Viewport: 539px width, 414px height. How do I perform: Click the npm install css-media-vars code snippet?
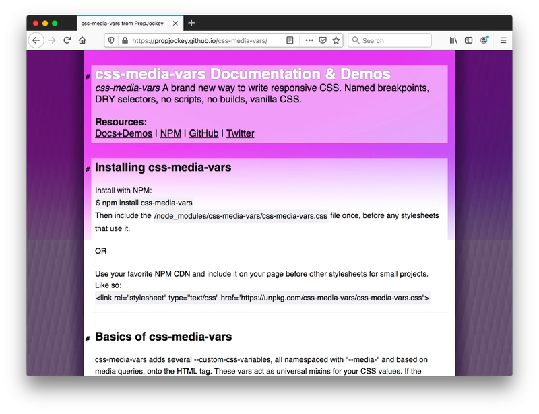144,203
